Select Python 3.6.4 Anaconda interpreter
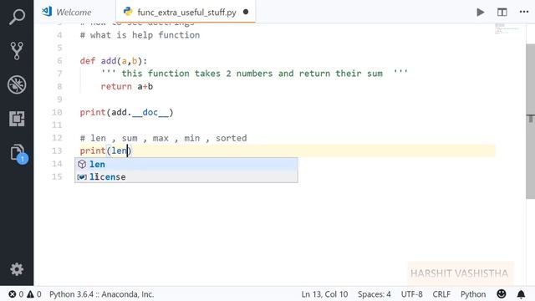 pos(102,294)
